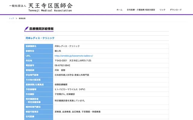The image size is (193, 120).
Task: Click the 子宮頸がん, 妊婦健診 value
Action: point(65,94)
